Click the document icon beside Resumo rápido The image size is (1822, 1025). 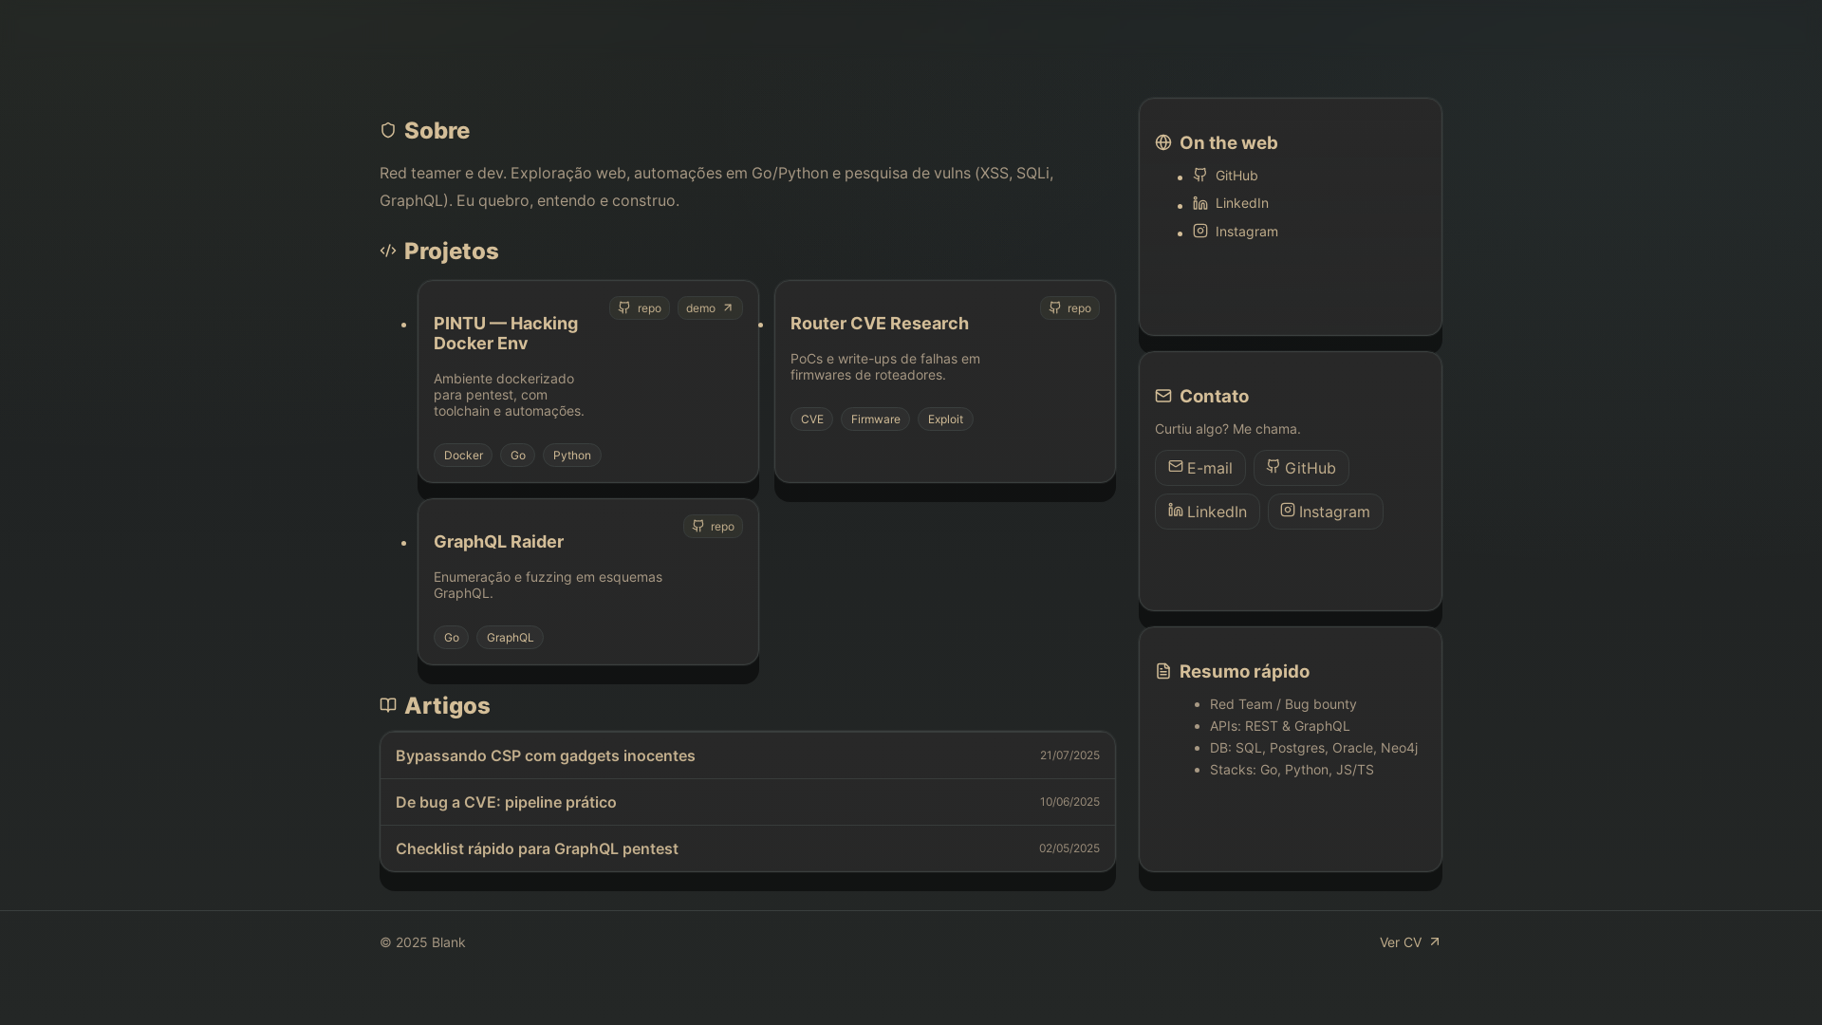coord(1163,671)
